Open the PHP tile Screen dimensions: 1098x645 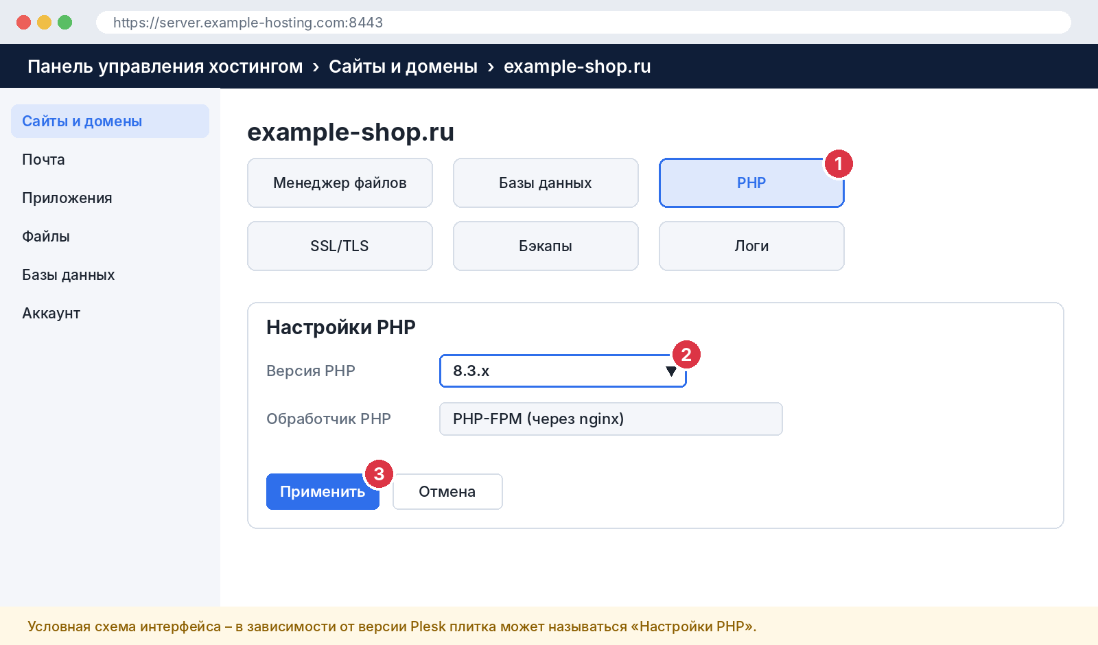click(x=751, y=183)
